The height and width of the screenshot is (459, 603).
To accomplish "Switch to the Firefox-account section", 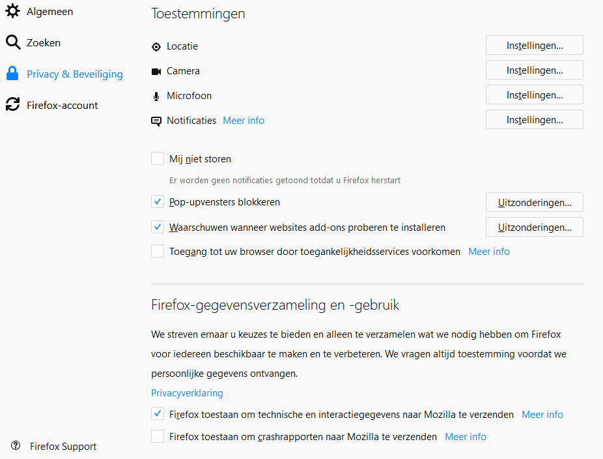I will [x=62, y=105].
